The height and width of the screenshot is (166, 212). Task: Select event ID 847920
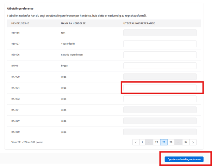coord(16,77)
